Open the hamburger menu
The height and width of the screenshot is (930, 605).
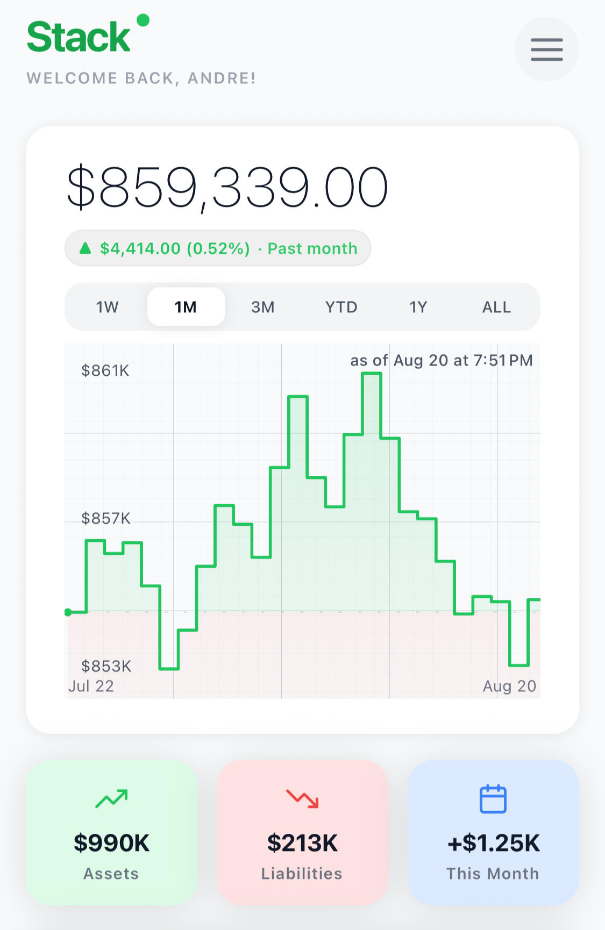pos(546,49)
